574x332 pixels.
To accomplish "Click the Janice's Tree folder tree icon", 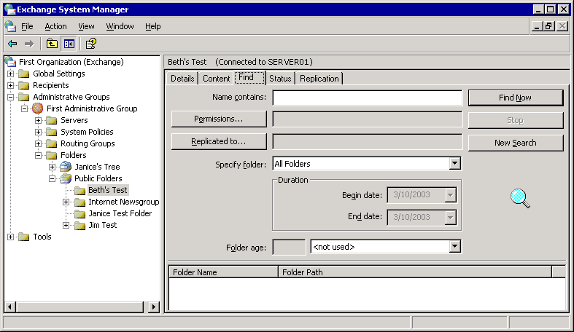I will click(x=66, y=167).
